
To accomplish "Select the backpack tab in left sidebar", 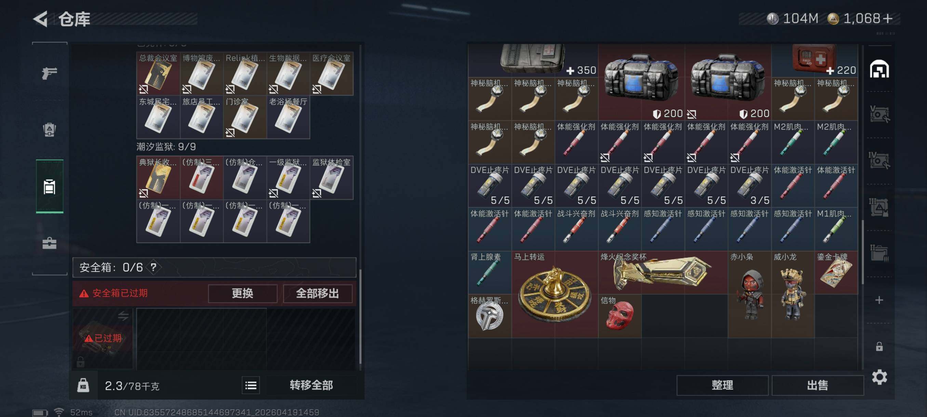I will tap(49, 130).
